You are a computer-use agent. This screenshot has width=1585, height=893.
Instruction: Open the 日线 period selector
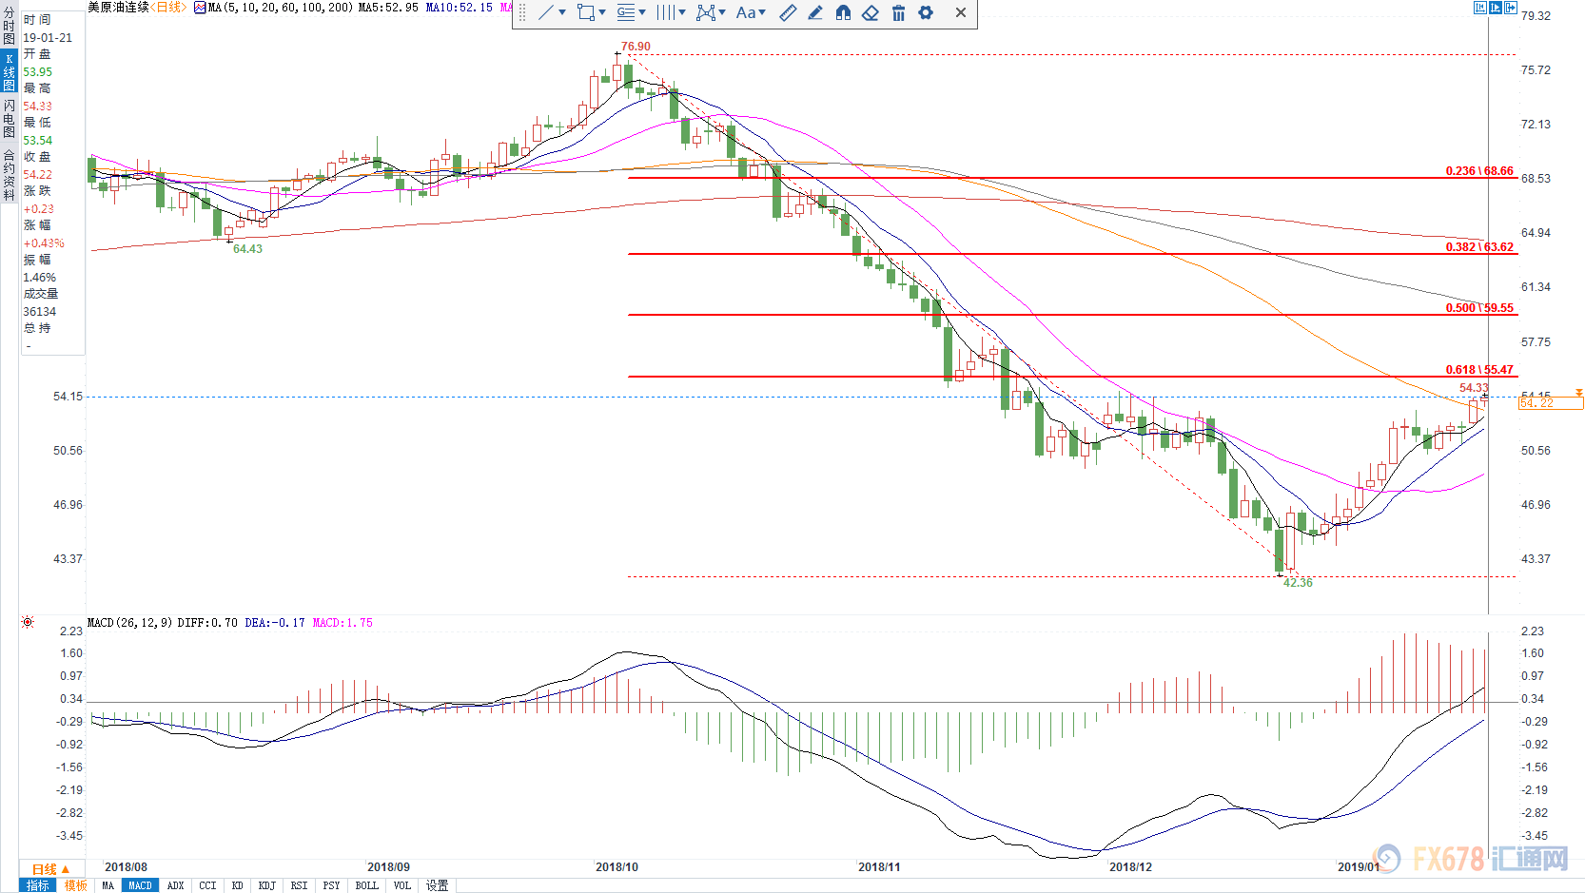[x=51, y=869]
